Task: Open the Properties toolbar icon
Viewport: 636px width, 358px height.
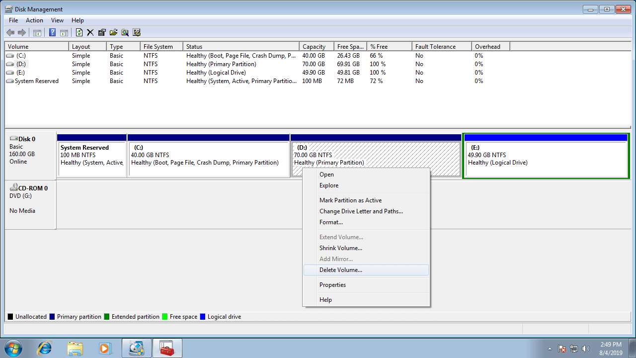Action: point(102,33)
